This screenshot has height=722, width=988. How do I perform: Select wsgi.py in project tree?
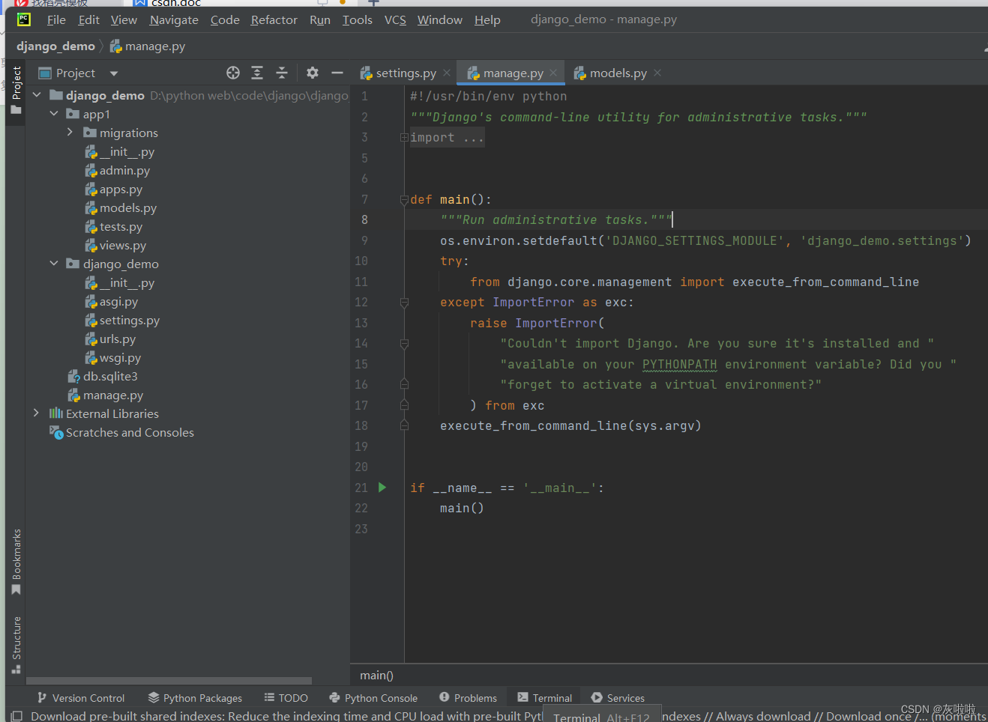(113, 358)
